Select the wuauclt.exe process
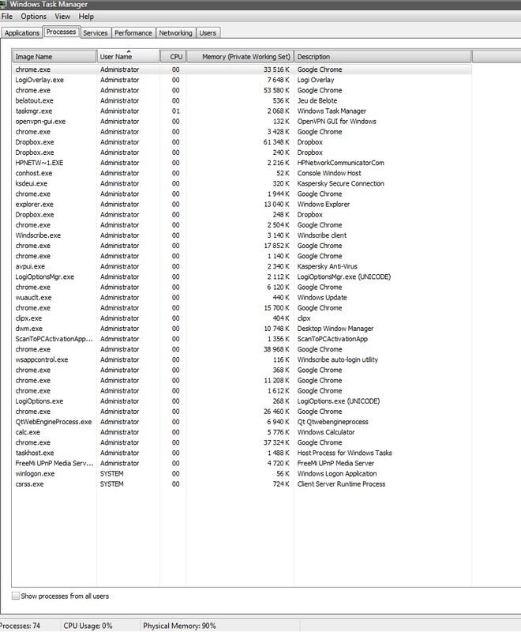 click(x=242, y=298)
